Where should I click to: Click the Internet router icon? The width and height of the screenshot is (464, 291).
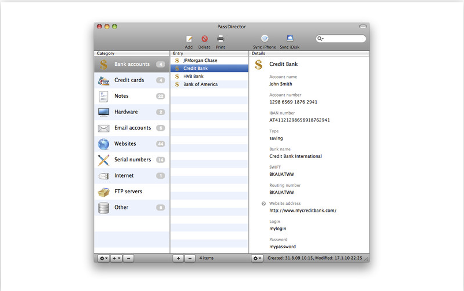click(103, 176)
